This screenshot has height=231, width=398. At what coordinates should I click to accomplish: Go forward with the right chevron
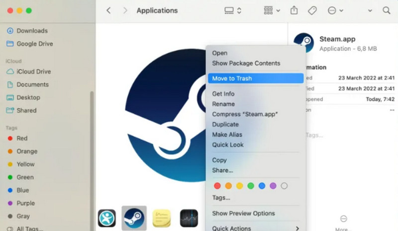tap(125, 10)
